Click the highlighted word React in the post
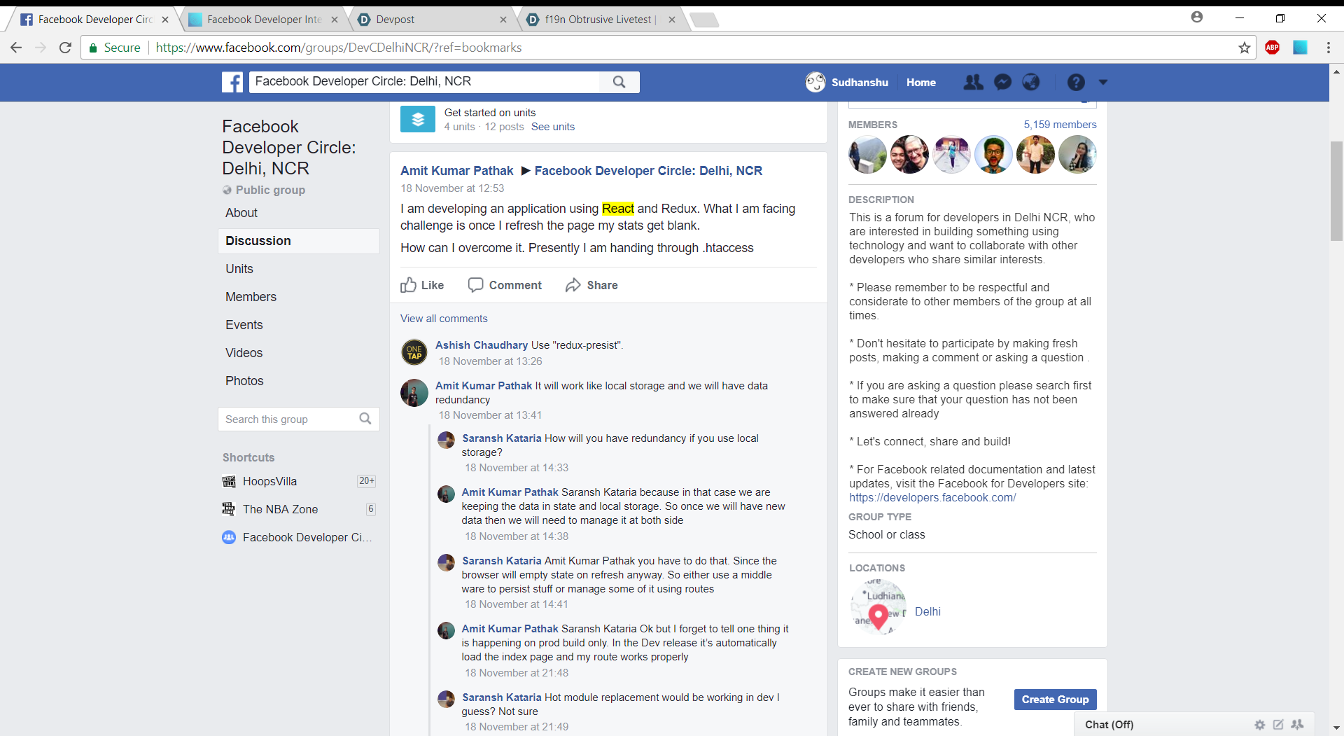The width and height of the screenshot is (1344, 736). 618,209
